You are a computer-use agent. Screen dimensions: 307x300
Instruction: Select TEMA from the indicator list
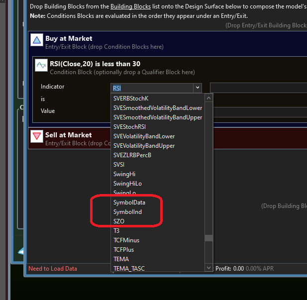point(121,259)
